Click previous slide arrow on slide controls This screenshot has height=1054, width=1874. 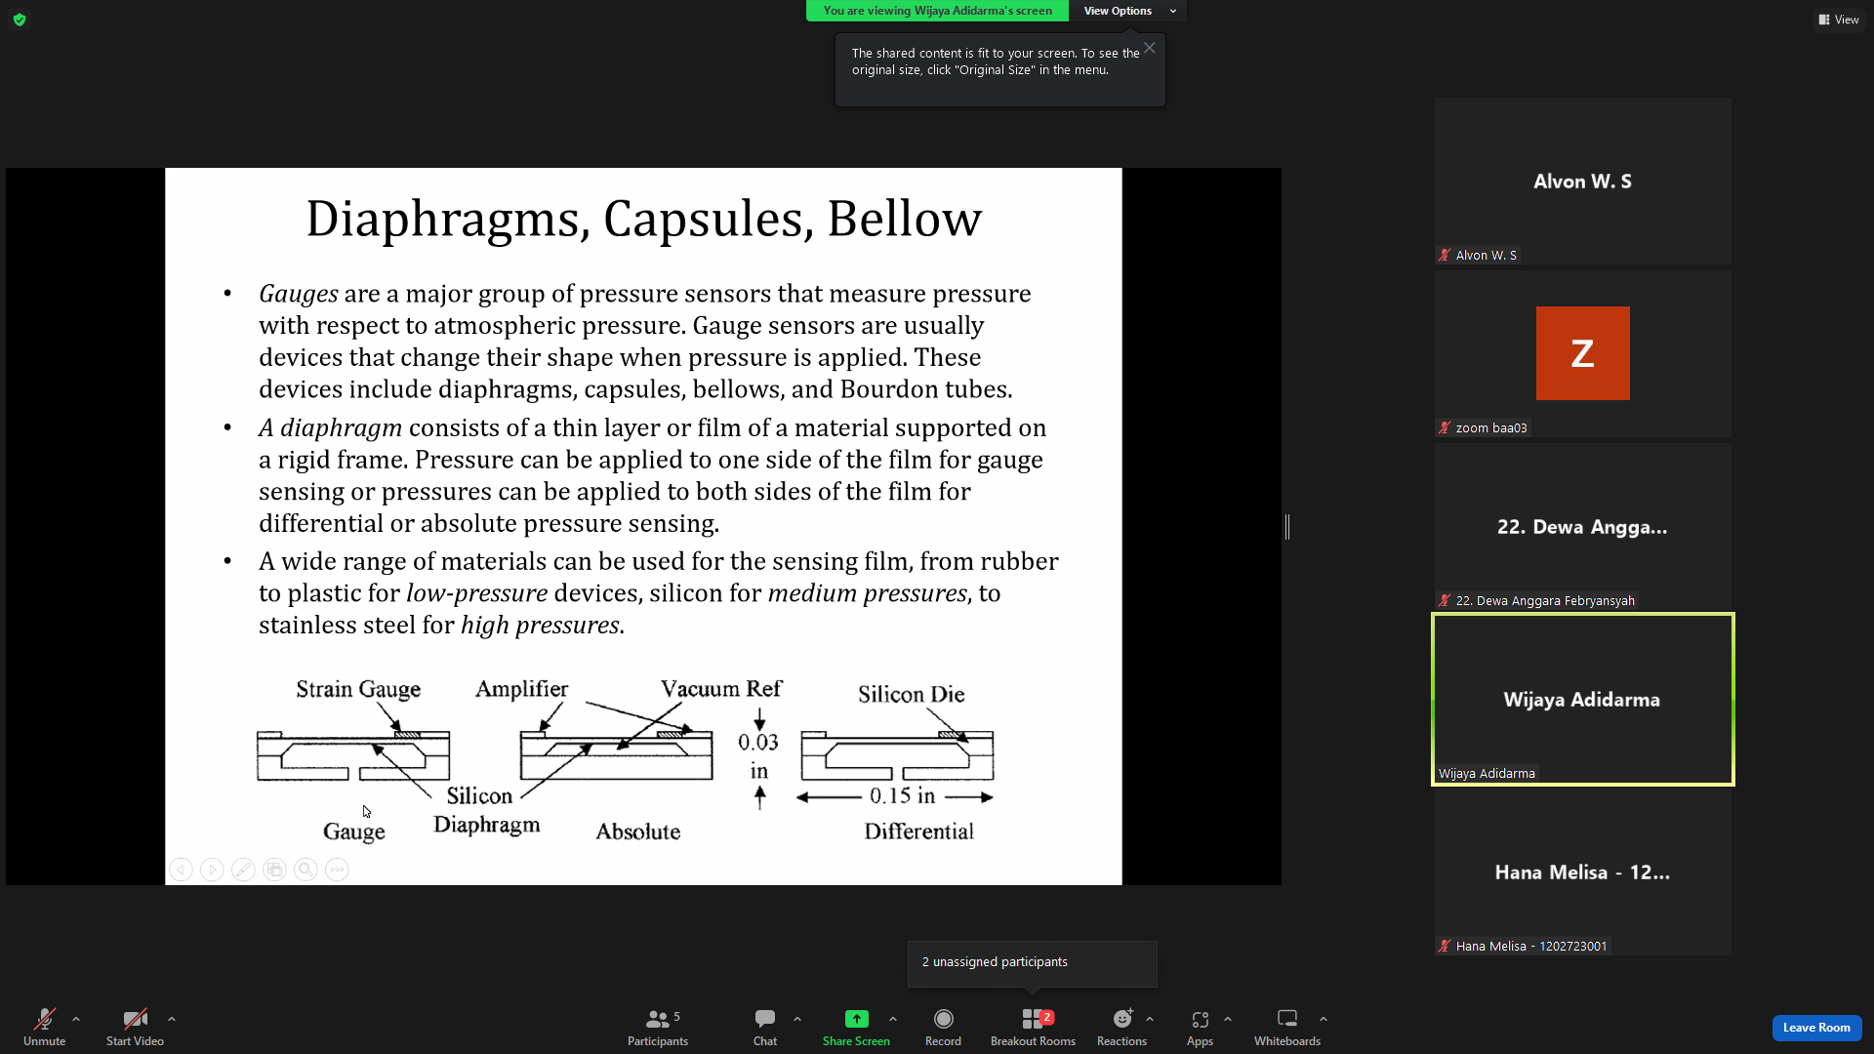click(181, 870)
